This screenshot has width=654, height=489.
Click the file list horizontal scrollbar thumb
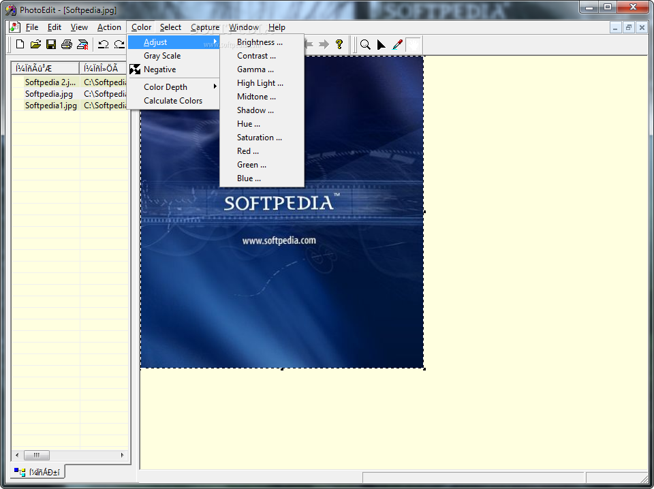[x=37, y=455]
